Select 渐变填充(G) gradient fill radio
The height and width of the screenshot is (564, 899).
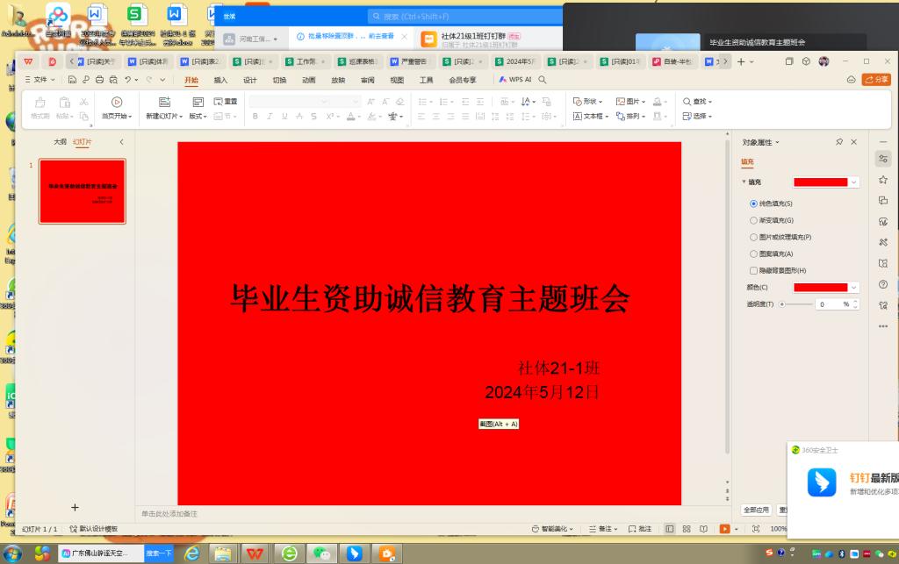(753, 220)
